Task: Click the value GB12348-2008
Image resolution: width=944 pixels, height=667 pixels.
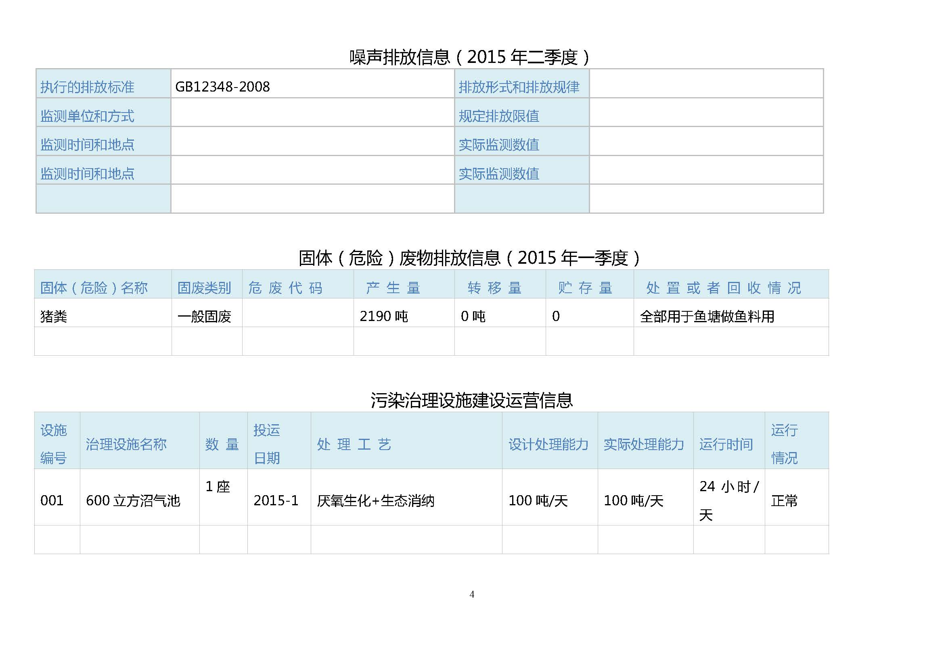Action: 222,87
